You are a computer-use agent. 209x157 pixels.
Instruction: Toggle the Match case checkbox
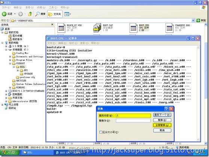101,132
